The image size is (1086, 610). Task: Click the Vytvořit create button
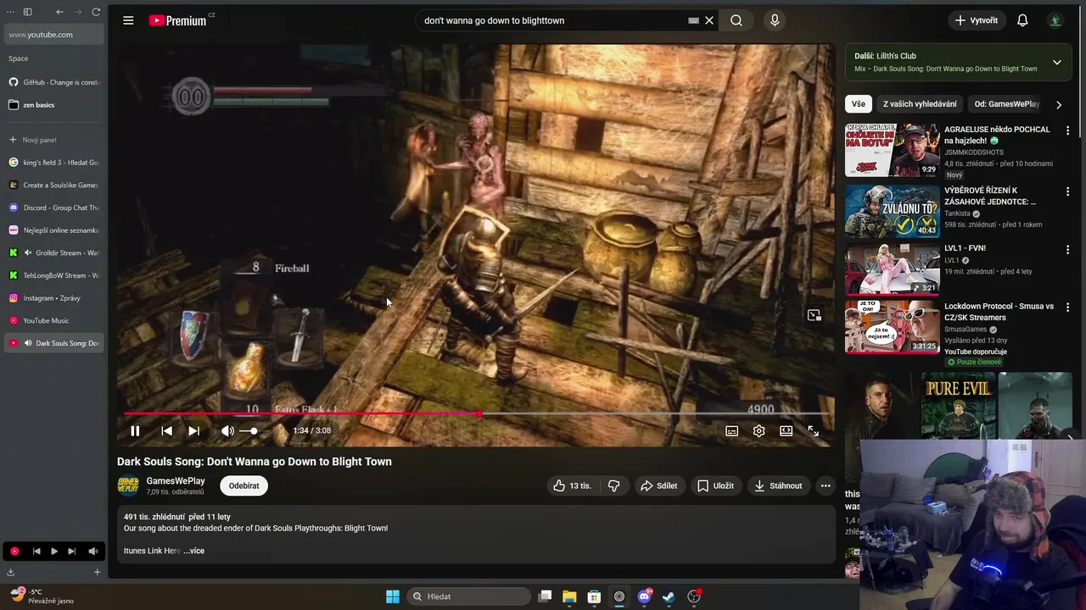point(977,20)
